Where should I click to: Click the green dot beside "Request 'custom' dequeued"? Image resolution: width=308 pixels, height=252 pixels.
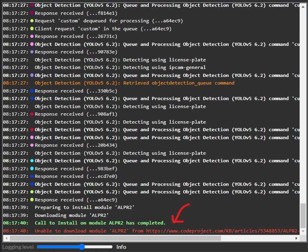pyautogui.click(x=32, y=21)
